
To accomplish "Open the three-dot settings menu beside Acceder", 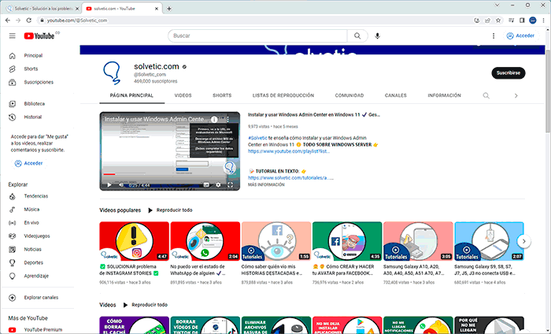I will (494, 36).
